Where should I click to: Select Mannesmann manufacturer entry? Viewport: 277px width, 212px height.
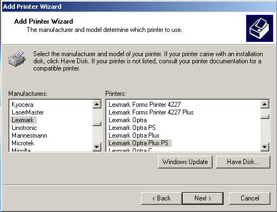point(29,135)
